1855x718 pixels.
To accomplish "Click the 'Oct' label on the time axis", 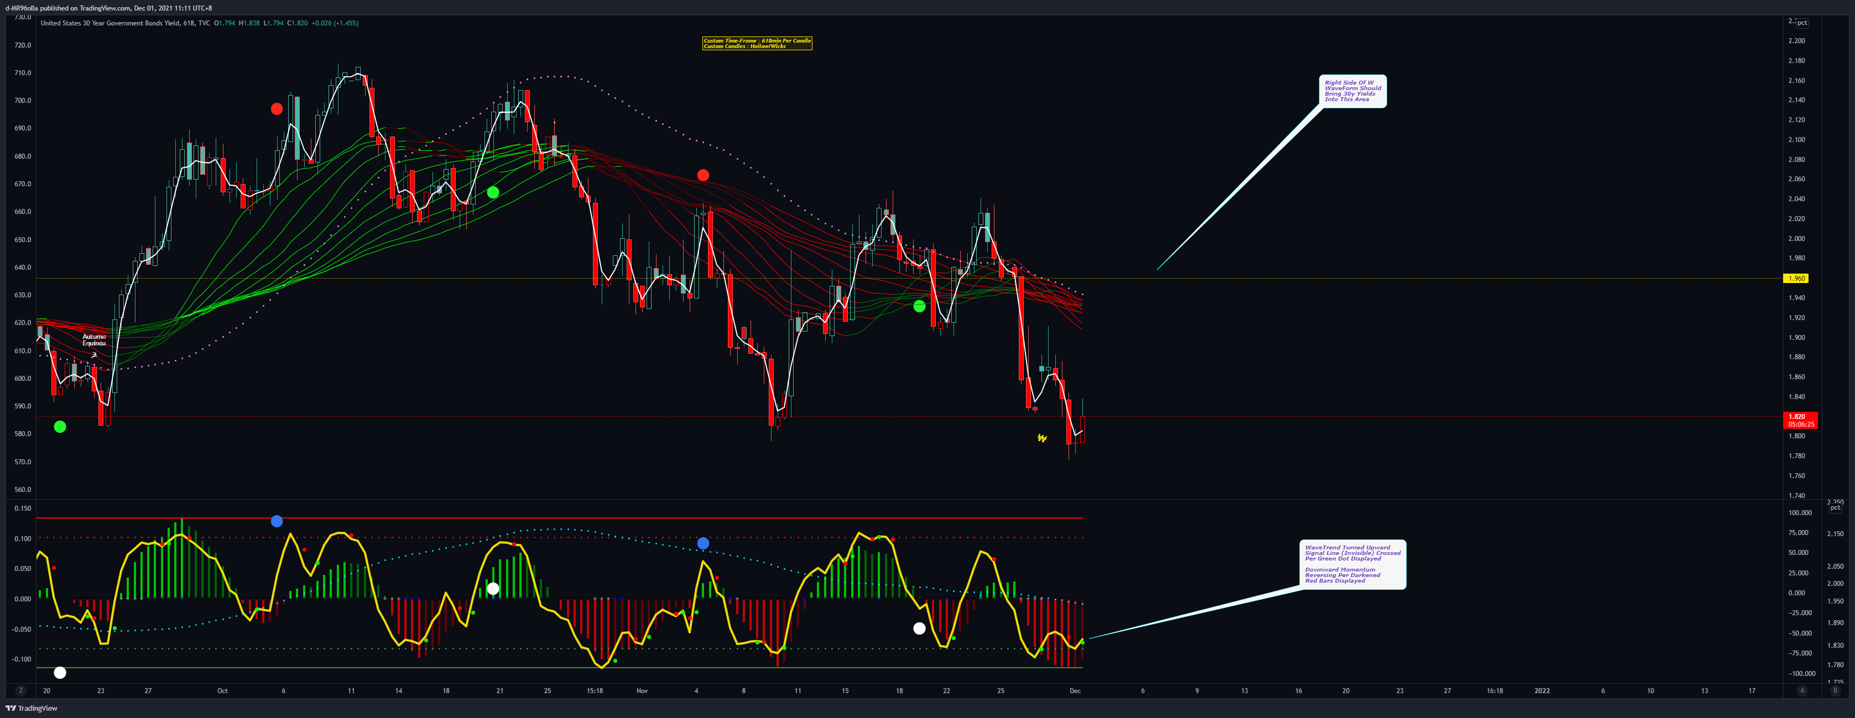I will 222,691.
